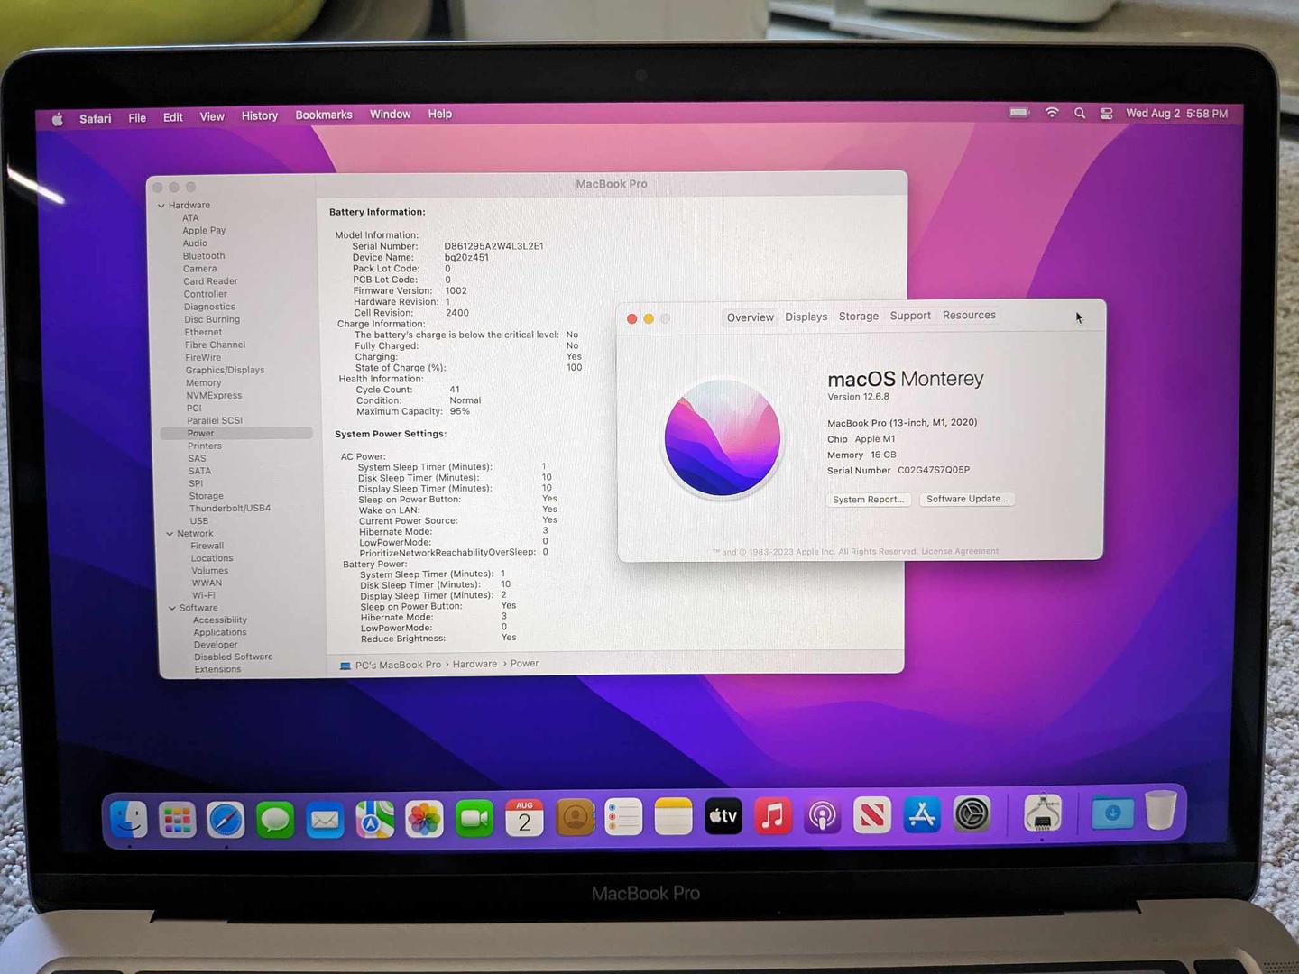Image resolution: width=1299 pixels, height=974 pixels.
Task: Open App Store in the Dock
Action: [x=922, y=814]
